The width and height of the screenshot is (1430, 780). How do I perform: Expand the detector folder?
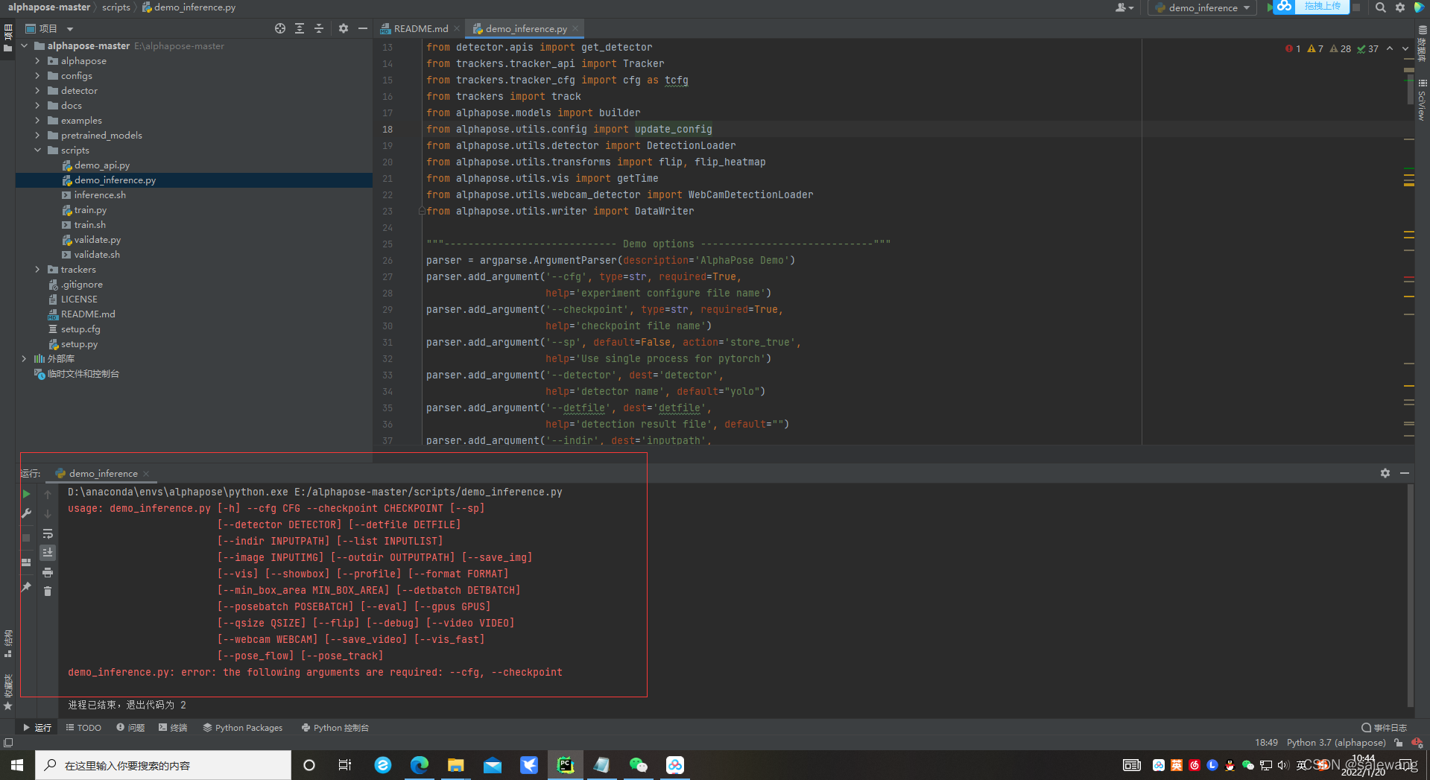tap(37, 91)
